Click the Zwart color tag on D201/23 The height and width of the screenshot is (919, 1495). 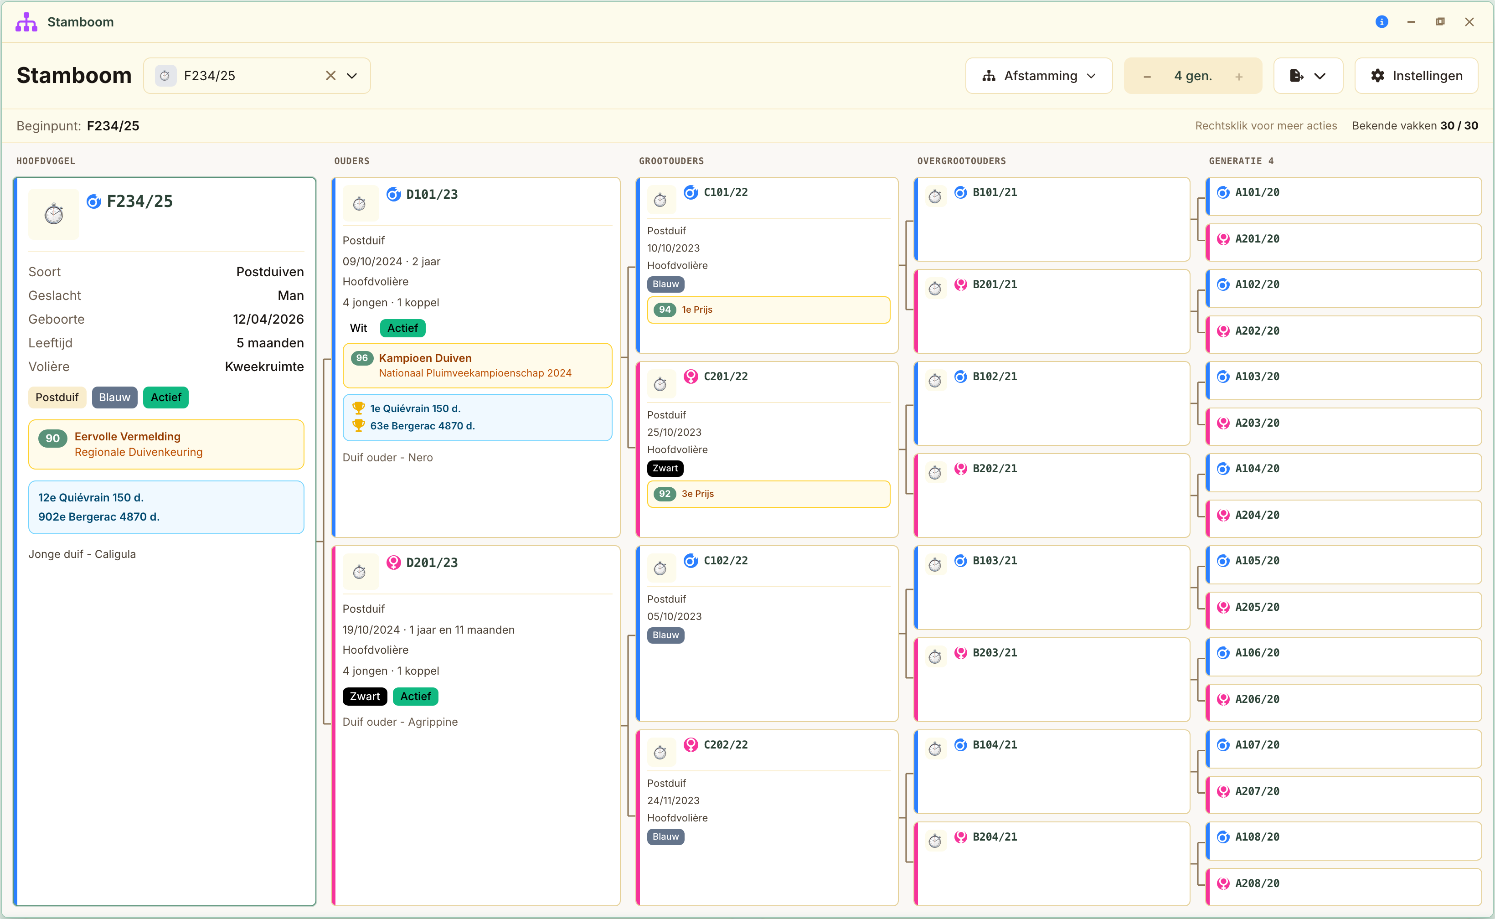[x=365, y=696]
